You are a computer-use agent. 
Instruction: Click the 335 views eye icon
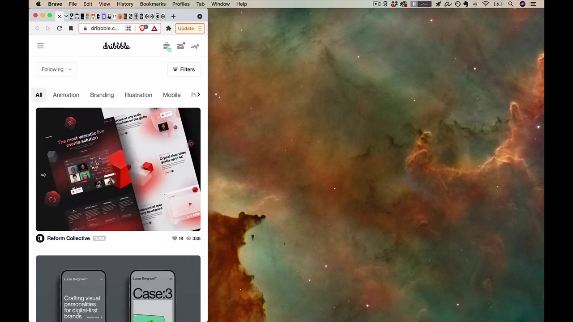pos(188,238)
